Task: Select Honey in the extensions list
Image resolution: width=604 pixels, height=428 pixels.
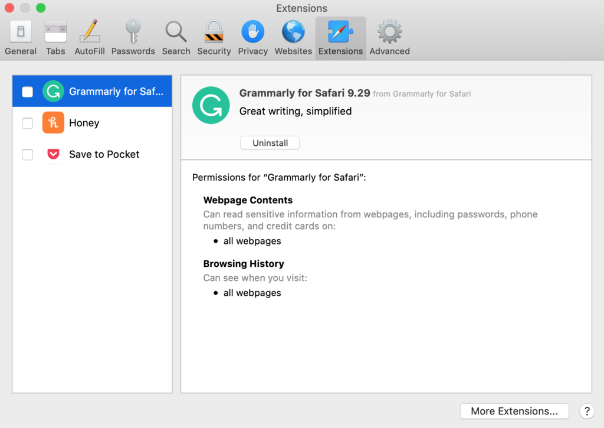Action: point(84,123)
